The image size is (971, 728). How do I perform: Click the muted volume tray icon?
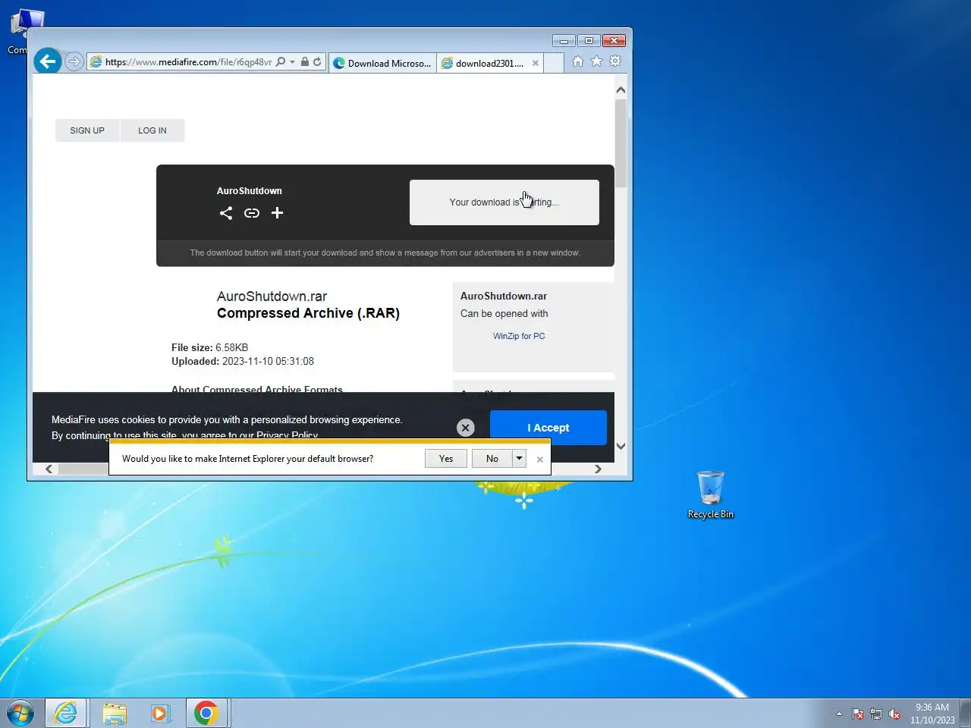click(894, 714)
